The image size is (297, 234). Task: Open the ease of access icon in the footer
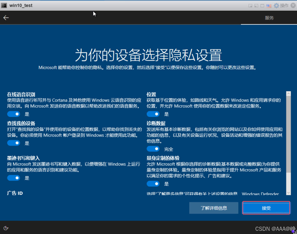point(6,228)
